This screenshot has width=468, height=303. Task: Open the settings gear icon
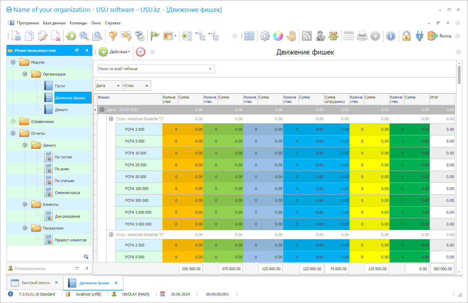tap(265, 36)
